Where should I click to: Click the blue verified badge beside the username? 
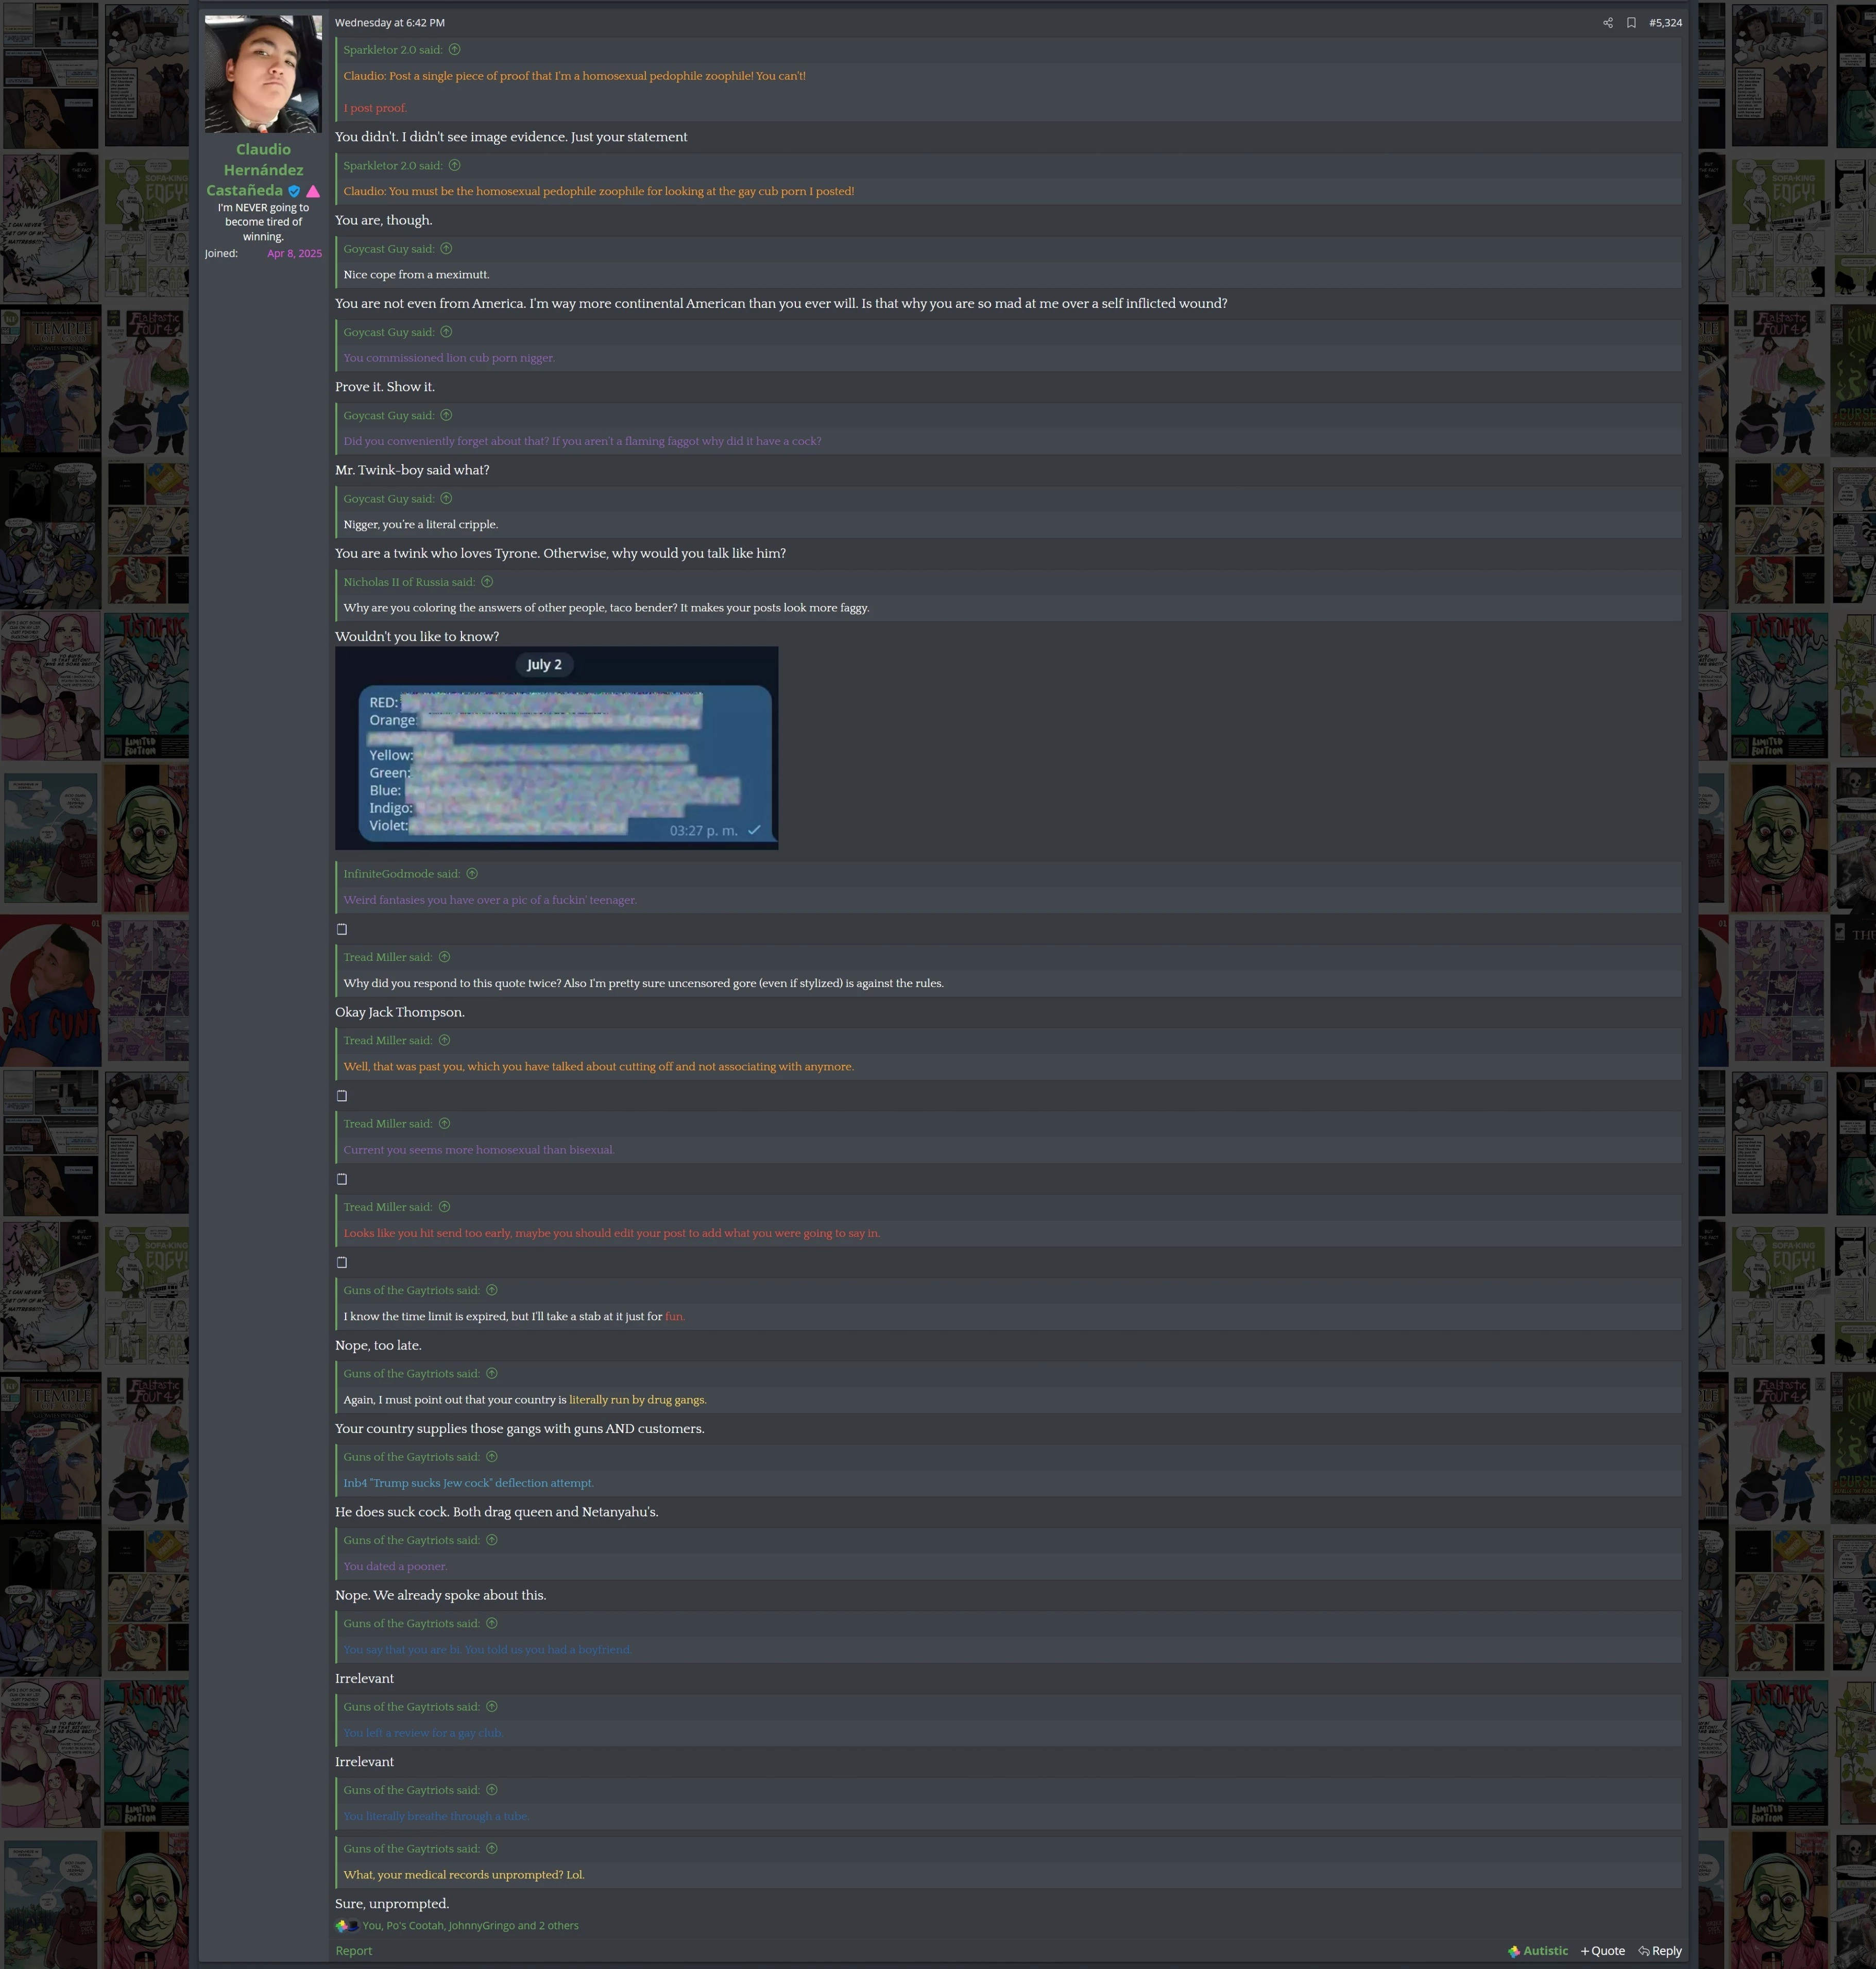pos(294,191)
